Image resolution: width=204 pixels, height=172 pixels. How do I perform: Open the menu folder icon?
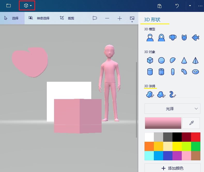pos(9,6)
